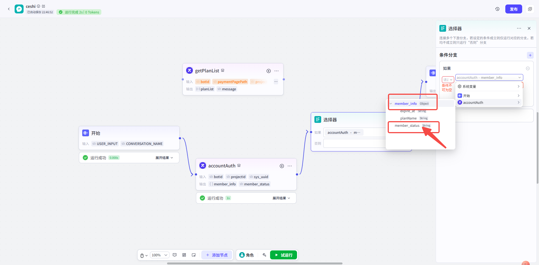This screenshot has width=539, height=265.
Task: Open selector panel more options
Action: (519, 28)
